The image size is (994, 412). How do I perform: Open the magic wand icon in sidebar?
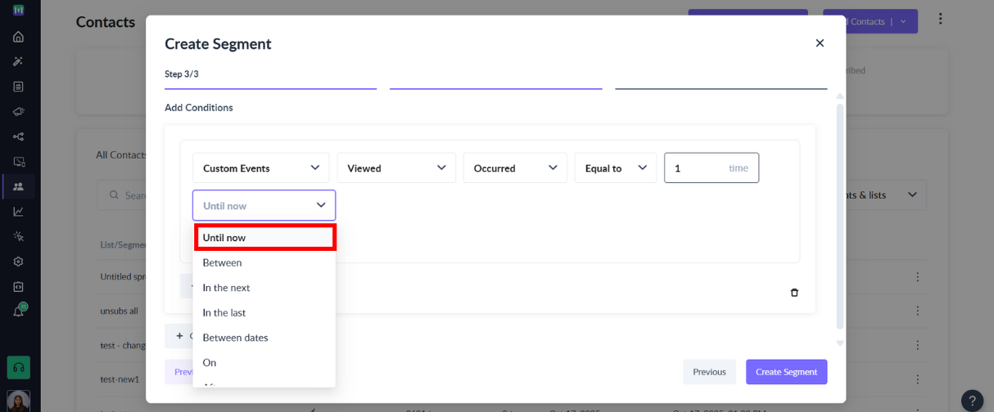point(18,61)
